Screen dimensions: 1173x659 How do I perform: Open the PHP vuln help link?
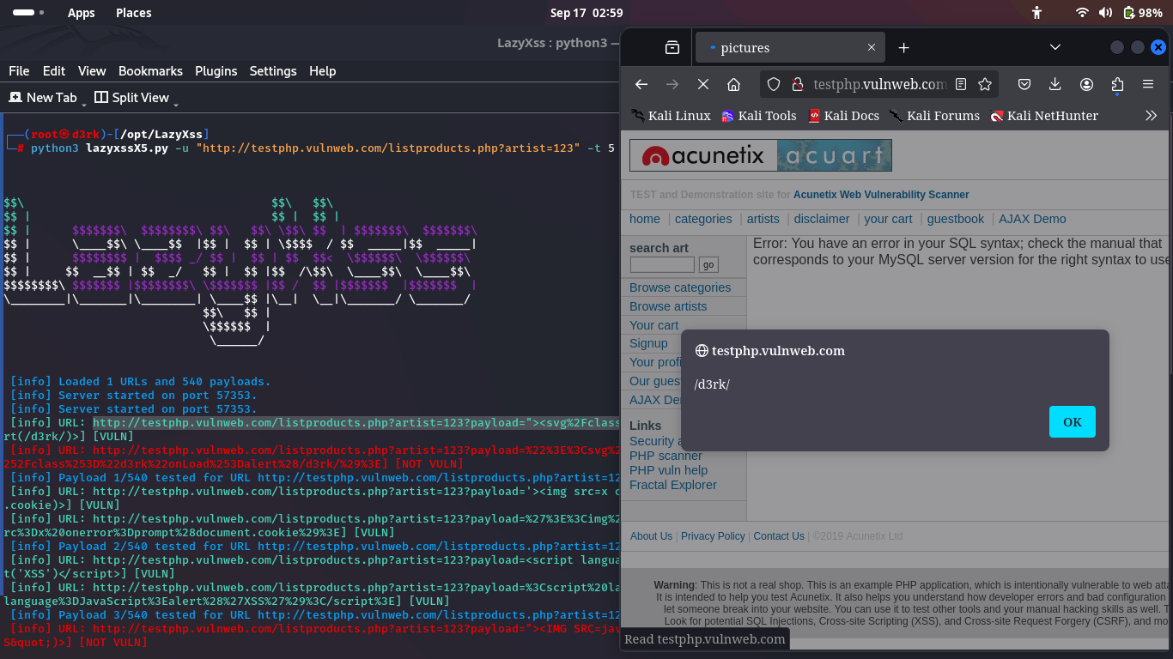coord(668,470)
